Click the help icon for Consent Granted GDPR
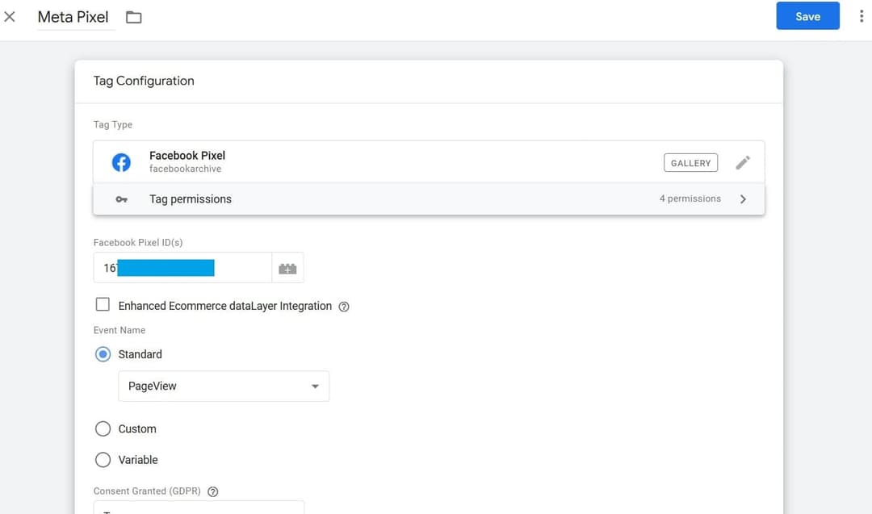The image size is (872, 514). 212,491
